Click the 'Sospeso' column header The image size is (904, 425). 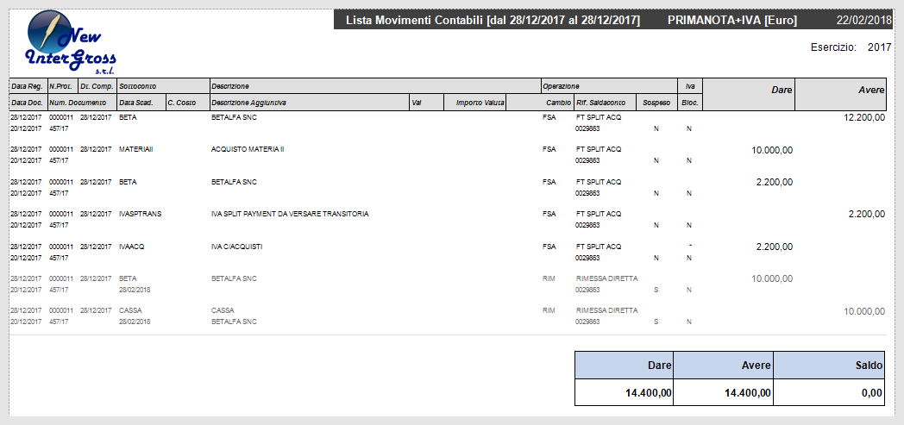656,103
